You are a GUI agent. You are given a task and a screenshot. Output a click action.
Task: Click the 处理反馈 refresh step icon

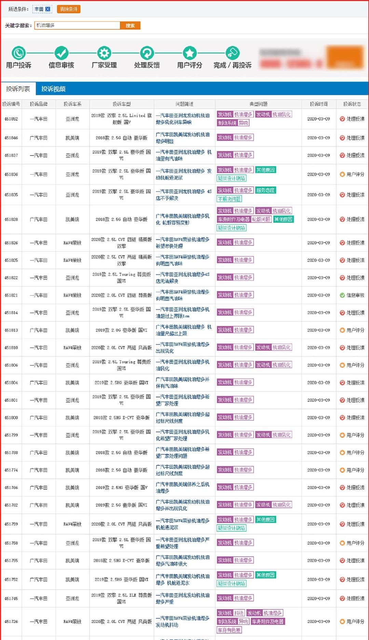point(147,53)
